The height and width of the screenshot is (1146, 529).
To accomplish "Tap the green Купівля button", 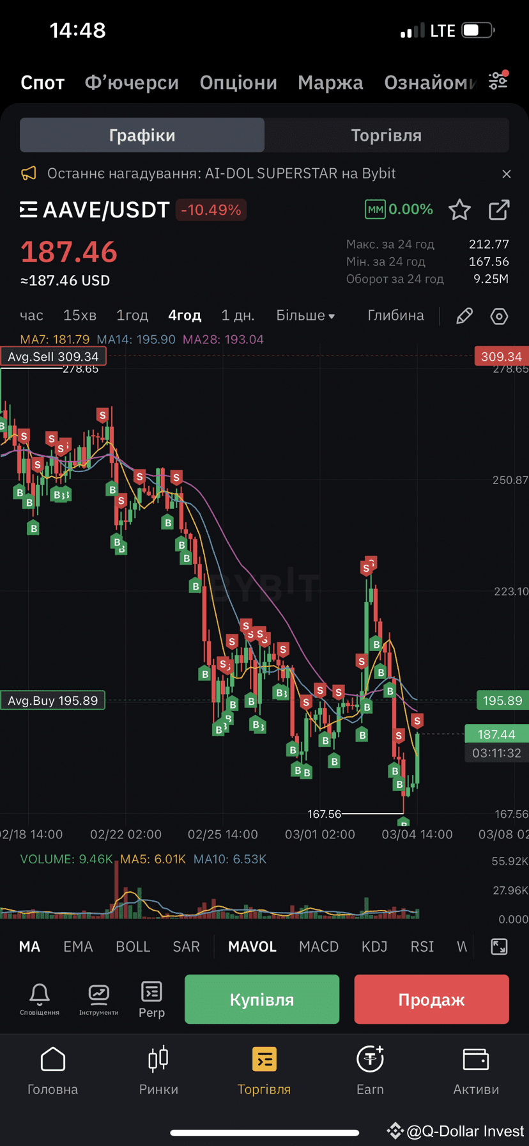I will pos(262,1000).
